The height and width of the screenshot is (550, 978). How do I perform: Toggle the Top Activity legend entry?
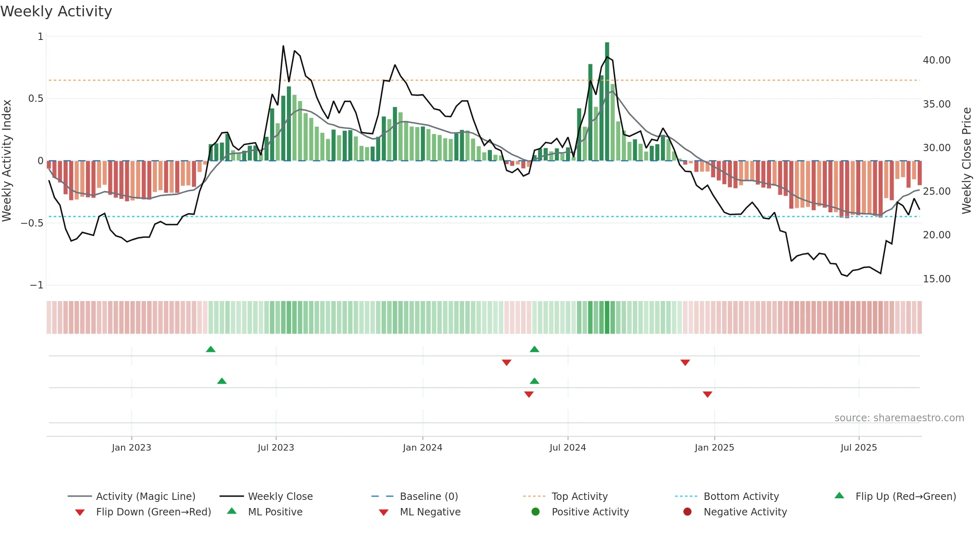click(x=565, y=496)
